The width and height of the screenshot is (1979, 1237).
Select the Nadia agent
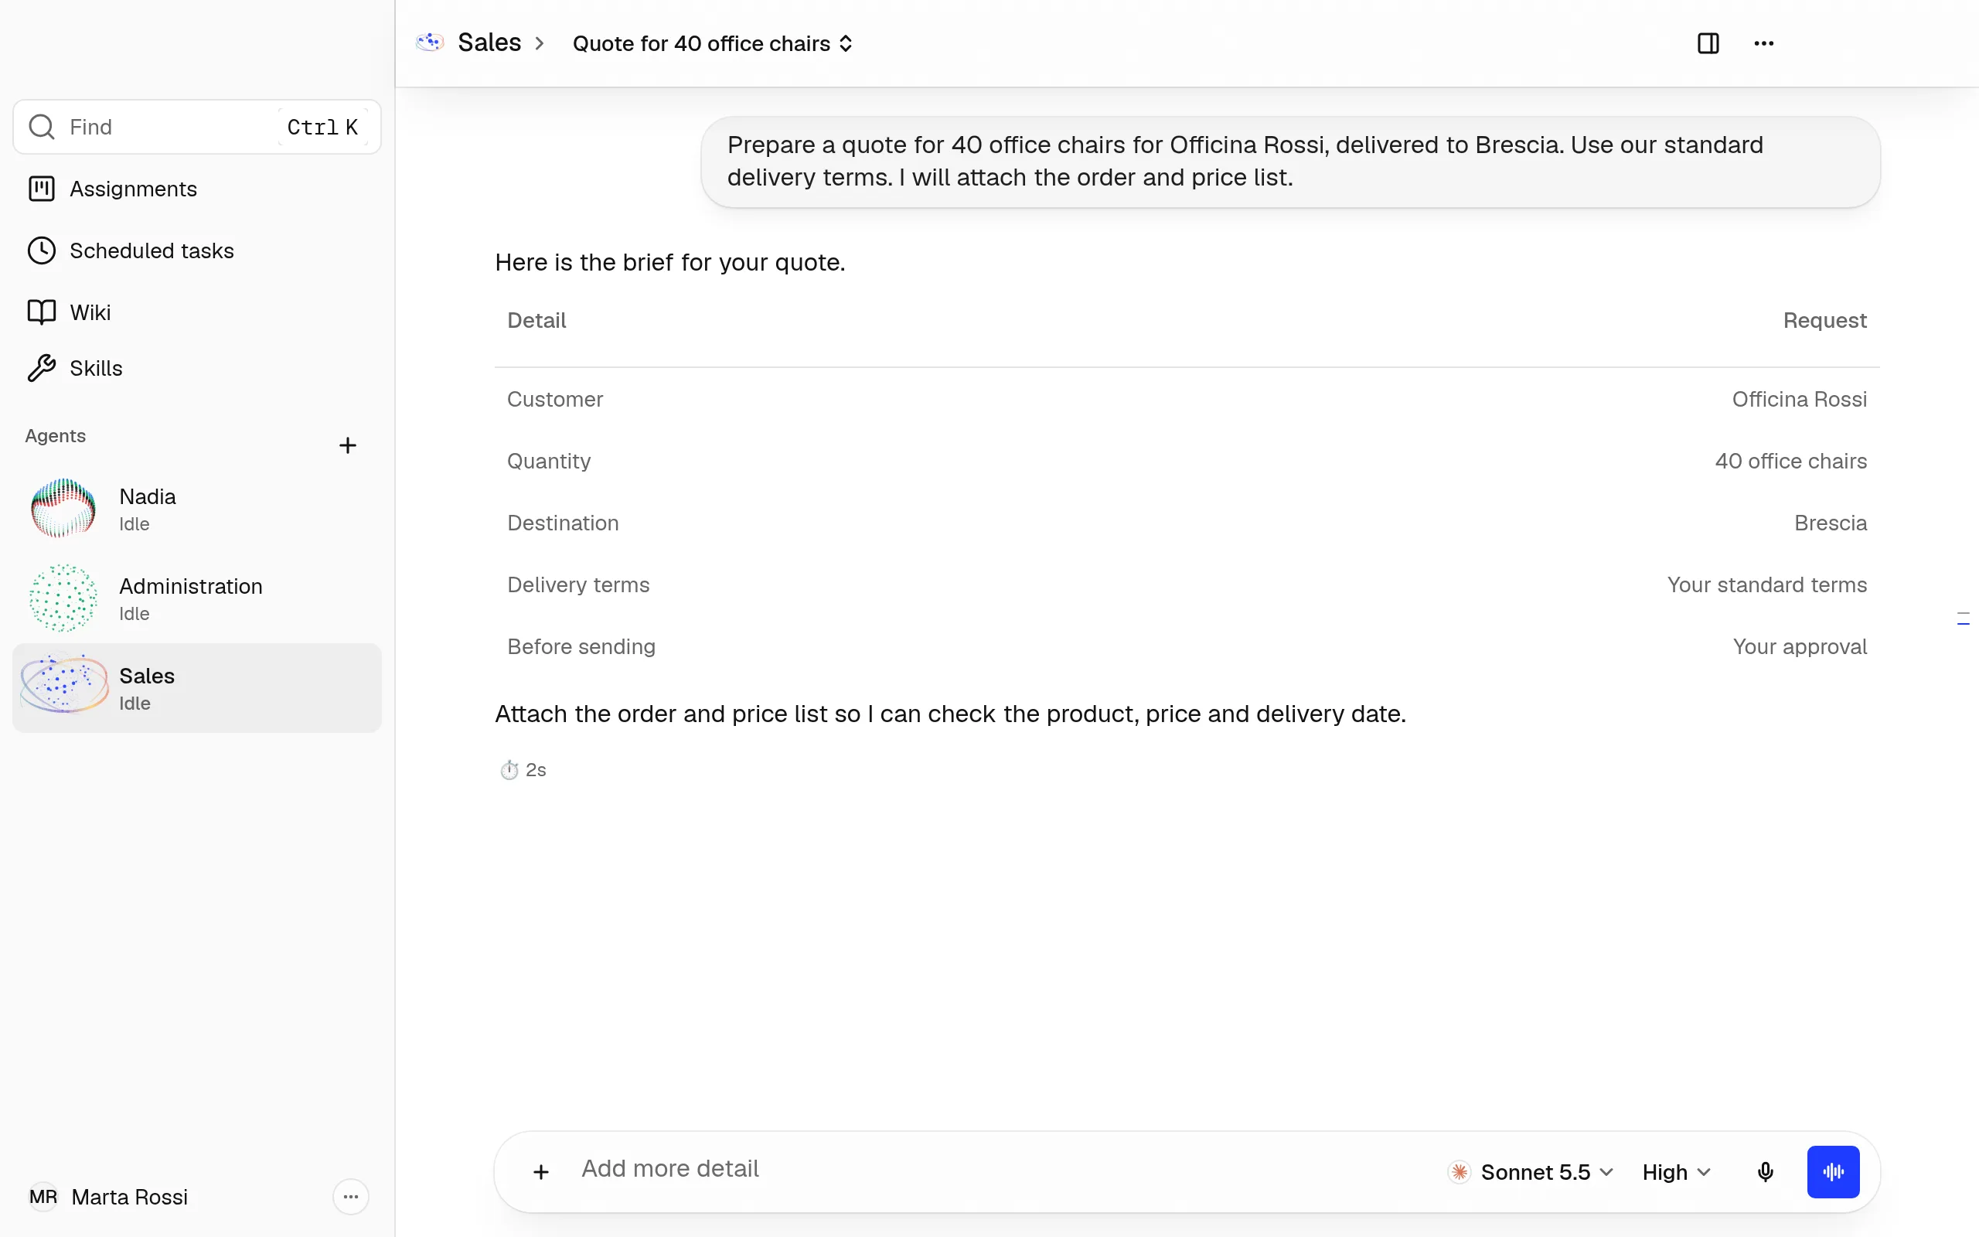(196, 509)
